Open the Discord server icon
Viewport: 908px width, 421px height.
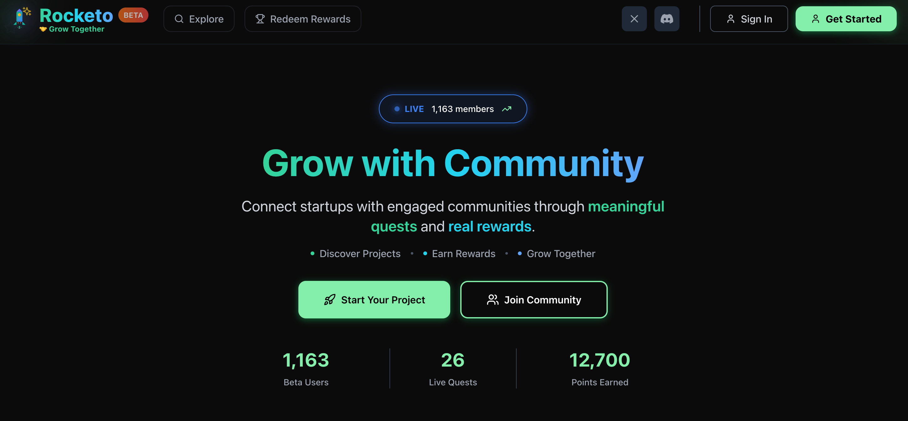click(x=666, y=19)
